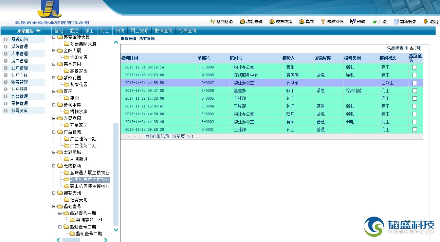This screenshot has height=242, width=440.
Task: Collapse the 太湖新城 parent node
Action: (x=54, y=152)
